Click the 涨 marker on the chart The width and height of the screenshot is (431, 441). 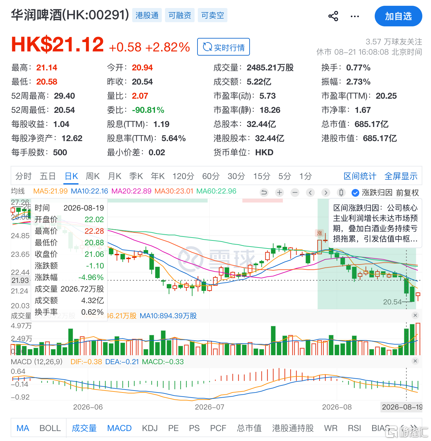[319, 233]
